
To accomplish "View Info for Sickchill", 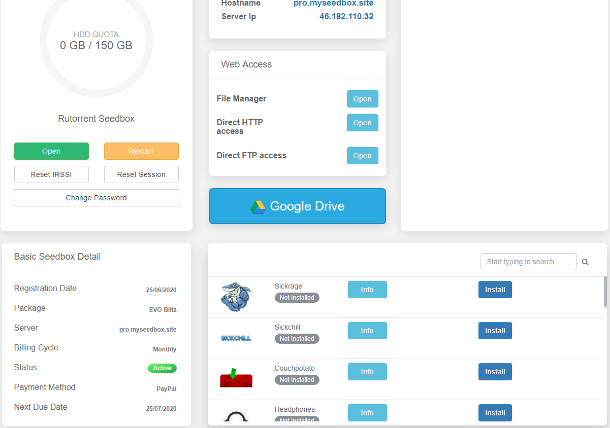I will 367,331.
